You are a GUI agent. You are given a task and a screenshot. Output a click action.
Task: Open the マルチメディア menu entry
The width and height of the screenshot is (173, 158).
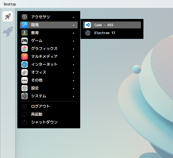pos(49,57)
